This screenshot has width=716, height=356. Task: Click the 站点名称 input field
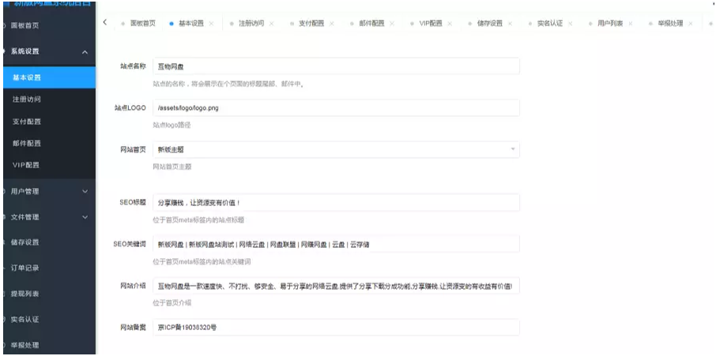point(336,66)
